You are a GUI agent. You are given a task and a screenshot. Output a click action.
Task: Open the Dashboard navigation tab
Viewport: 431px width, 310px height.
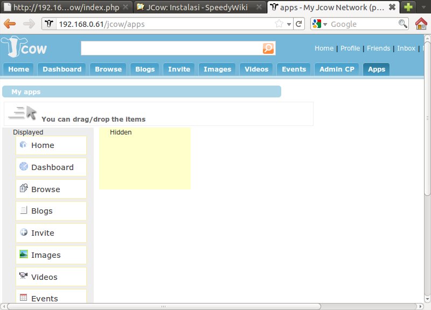pos(62,69)
